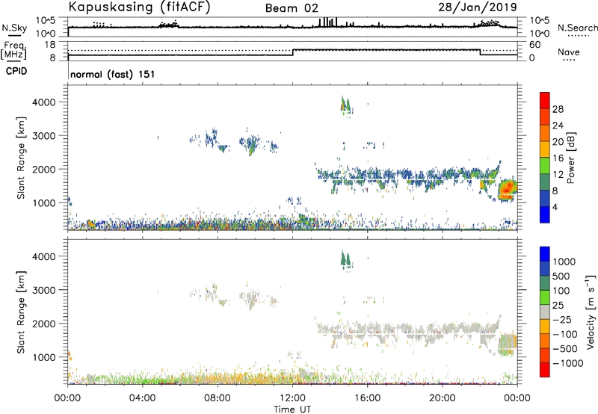Click the bottom red segment of Velocity colorbar

click(x=545, y=370)
